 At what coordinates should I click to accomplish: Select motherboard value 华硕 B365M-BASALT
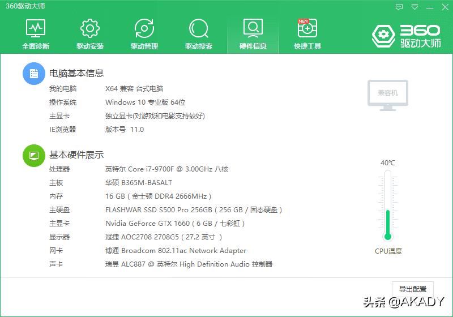139,183
